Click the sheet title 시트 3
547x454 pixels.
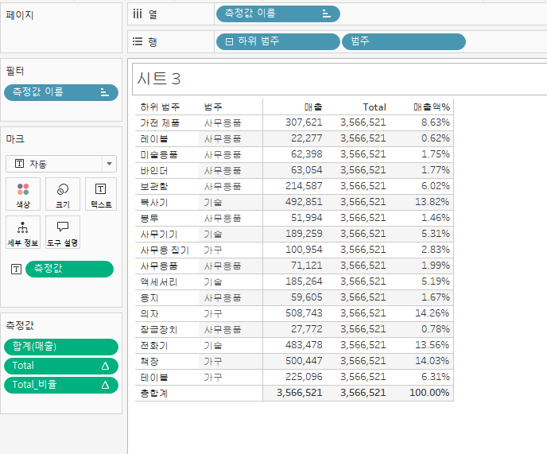(x=159, y=79)
